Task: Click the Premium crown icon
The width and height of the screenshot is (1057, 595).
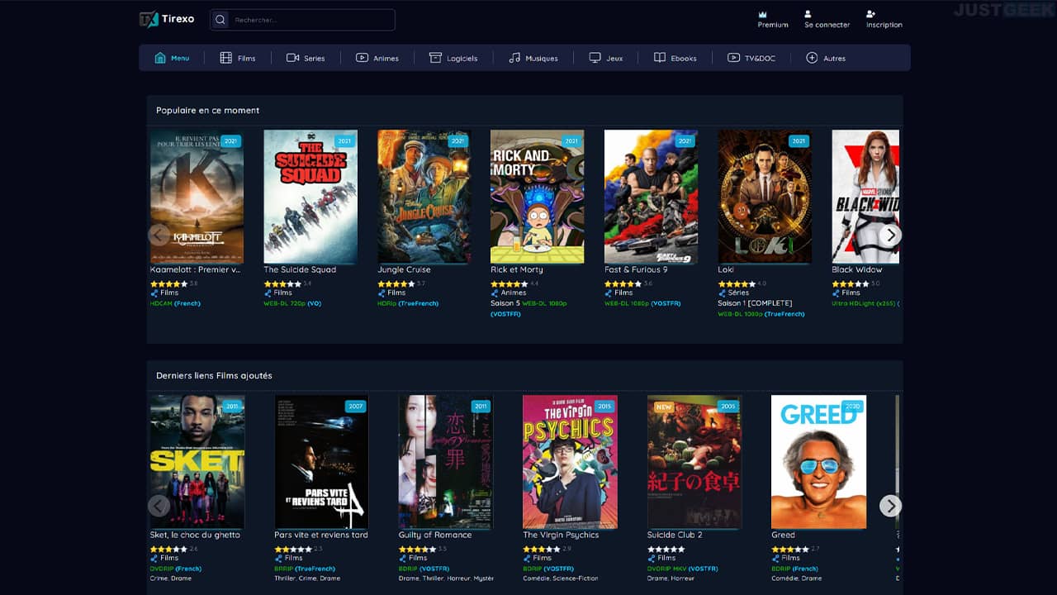Action: coord(762,14)
